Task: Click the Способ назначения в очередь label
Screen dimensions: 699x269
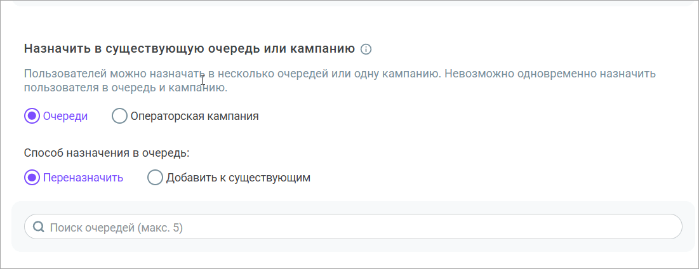Action: [x=107, y=153]
